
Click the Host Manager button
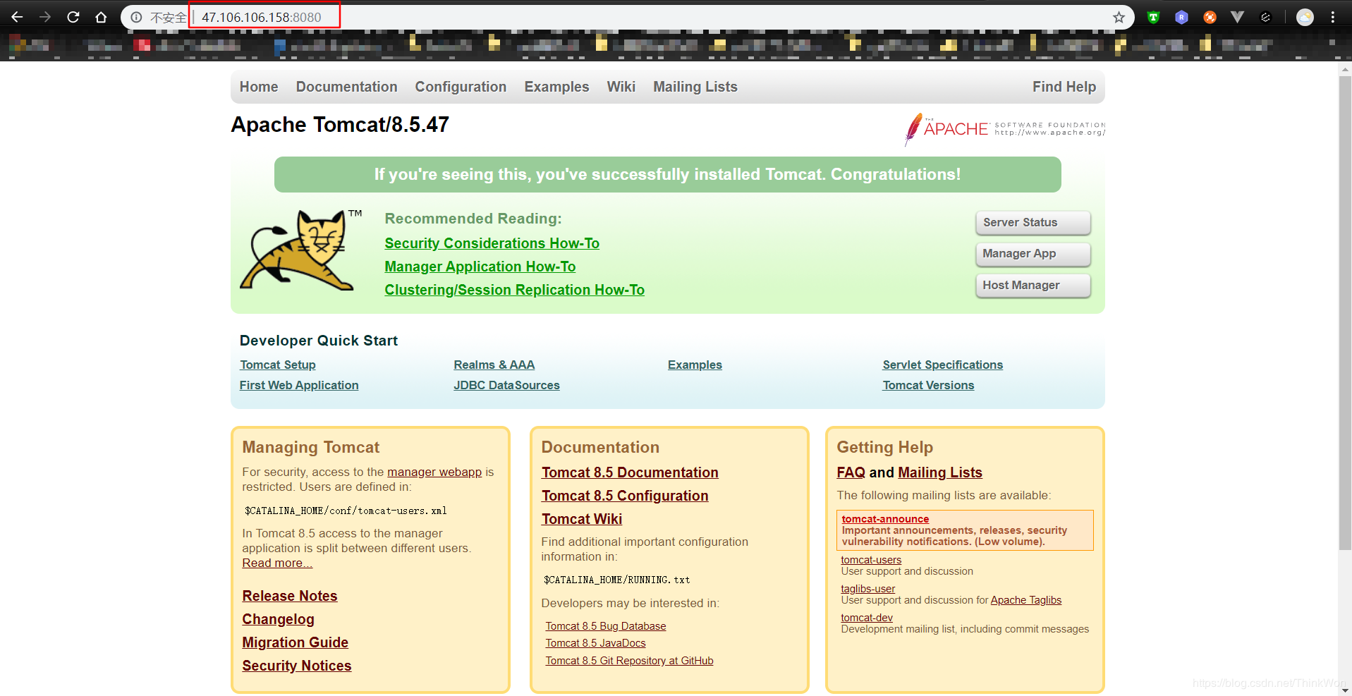pos(1033,286)
